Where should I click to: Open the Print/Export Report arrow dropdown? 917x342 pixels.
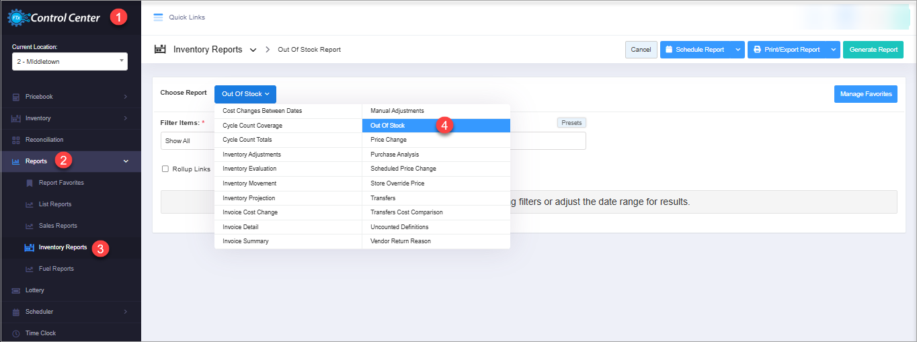[x=834, y=50]
